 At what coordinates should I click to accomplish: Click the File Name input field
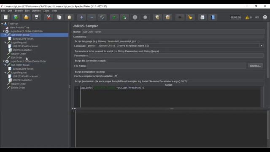click(x=167, y=66)
